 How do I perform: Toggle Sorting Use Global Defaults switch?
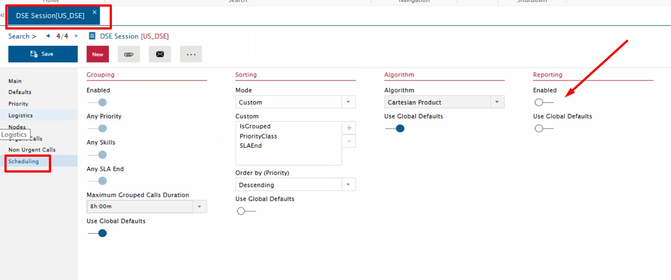246,211
